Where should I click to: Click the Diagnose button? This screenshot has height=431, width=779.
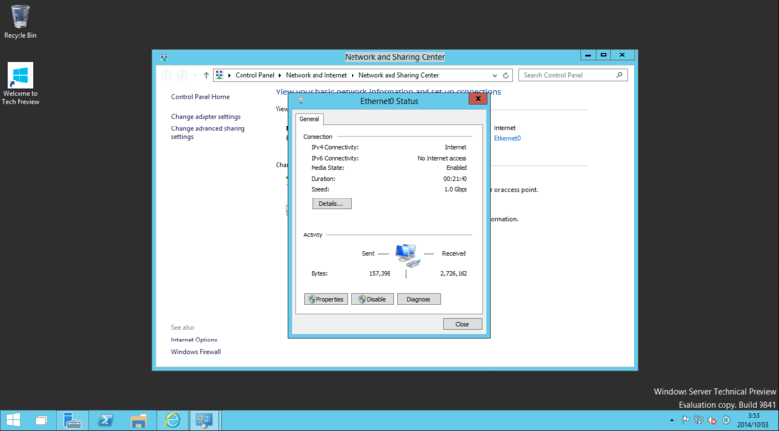point(419,299)
